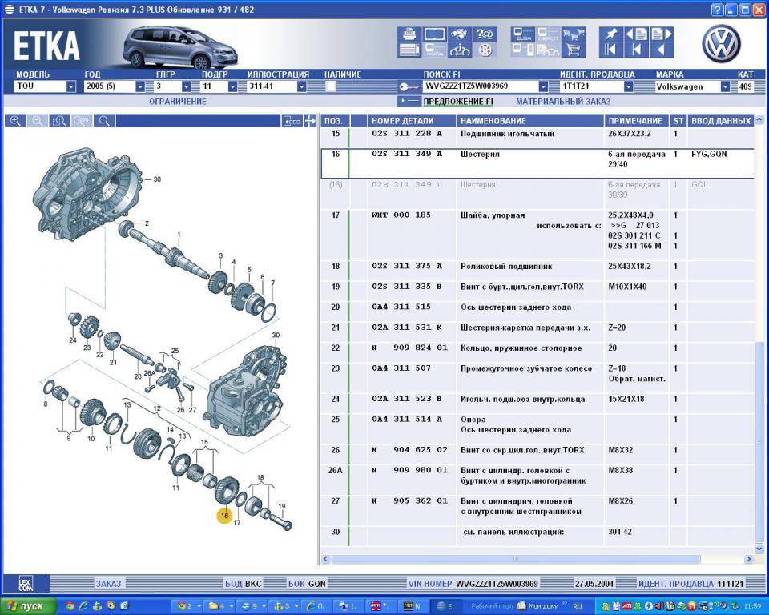
Task: Click the ПРИМЕЧАНИЕ column header
Action: (x=635, y=121)
